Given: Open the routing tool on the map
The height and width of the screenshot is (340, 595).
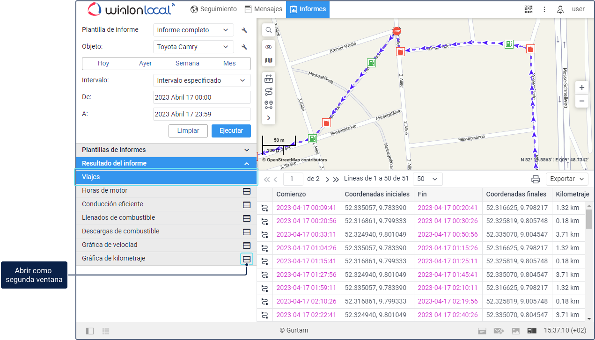Looking at the screenshot, I should (269, 92).
